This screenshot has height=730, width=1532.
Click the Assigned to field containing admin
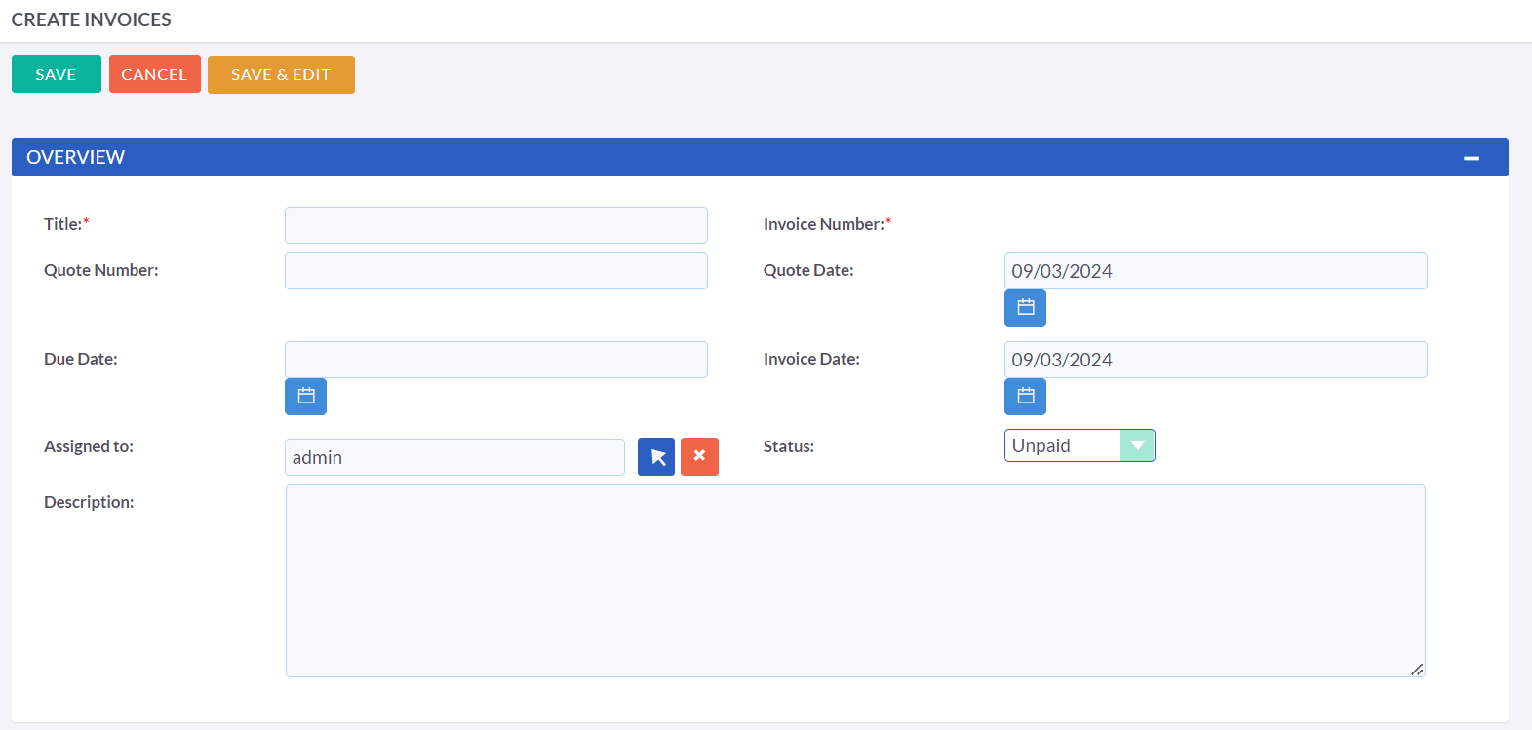(x=454, y=457)
